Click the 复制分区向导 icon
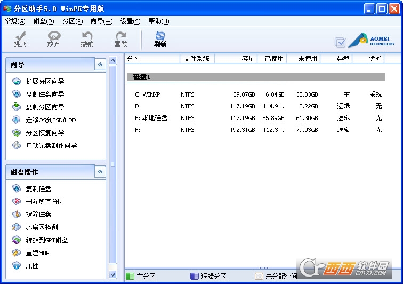403x284 pixels. (x=17, y=107)
